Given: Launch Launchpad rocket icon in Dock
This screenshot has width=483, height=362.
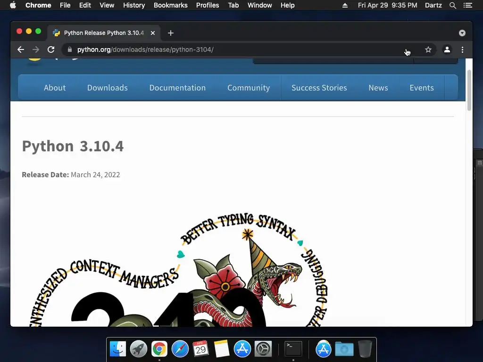Looking at the screenshot, I should (x=138, y=349).
